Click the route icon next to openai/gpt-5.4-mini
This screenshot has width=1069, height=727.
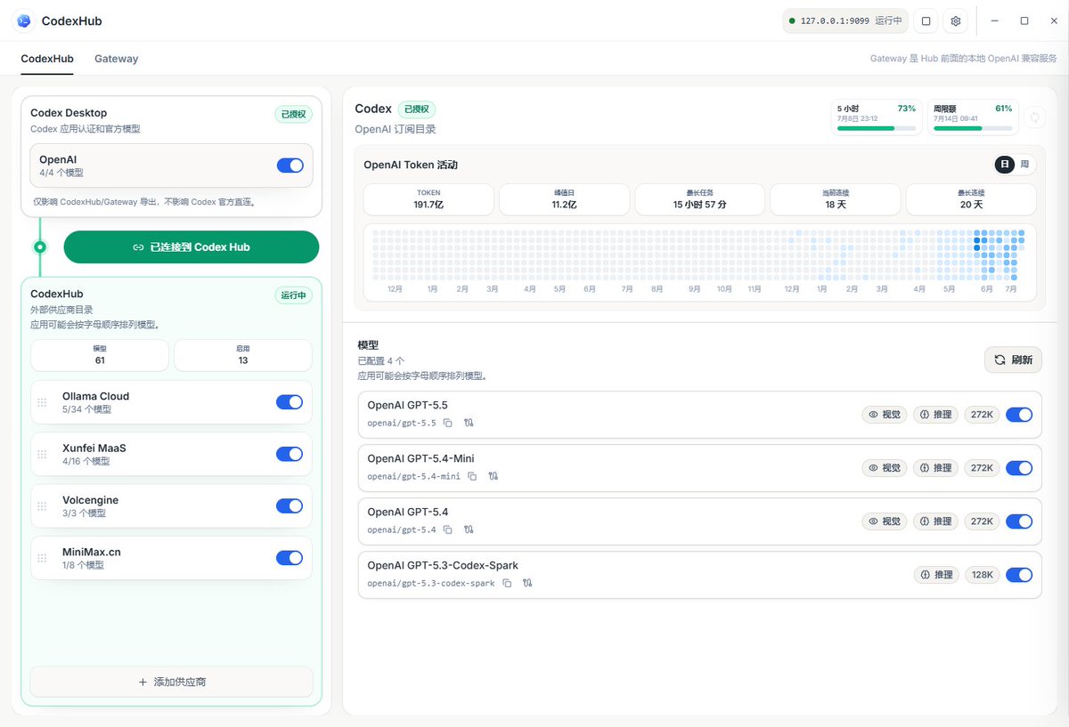click(493, 476)
